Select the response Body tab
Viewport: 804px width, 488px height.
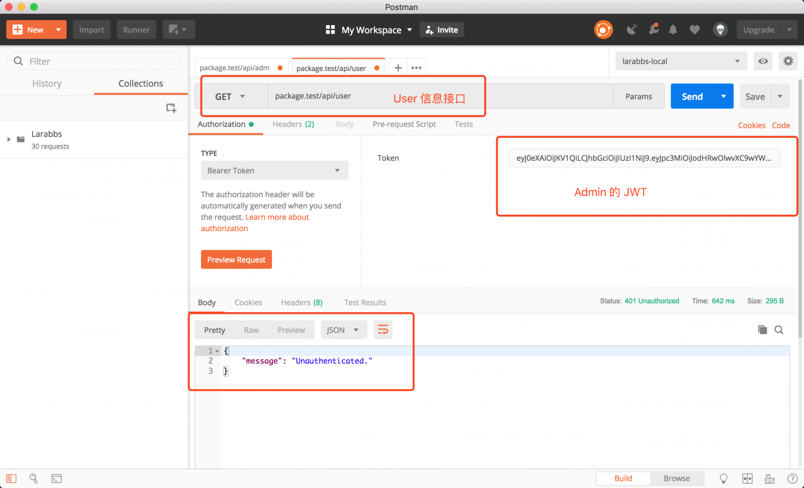pyautogui.click(x=207, y=302)
